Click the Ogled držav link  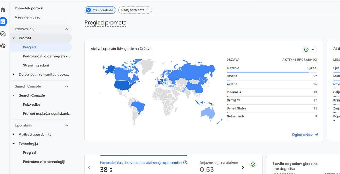pyautogui.click(x=305, y=135)
